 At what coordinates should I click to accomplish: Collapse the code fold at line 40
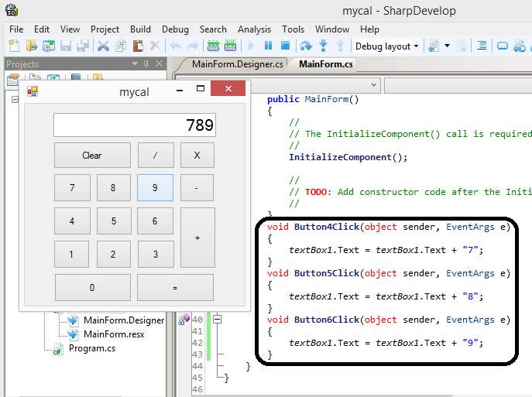tap(218, 319)
